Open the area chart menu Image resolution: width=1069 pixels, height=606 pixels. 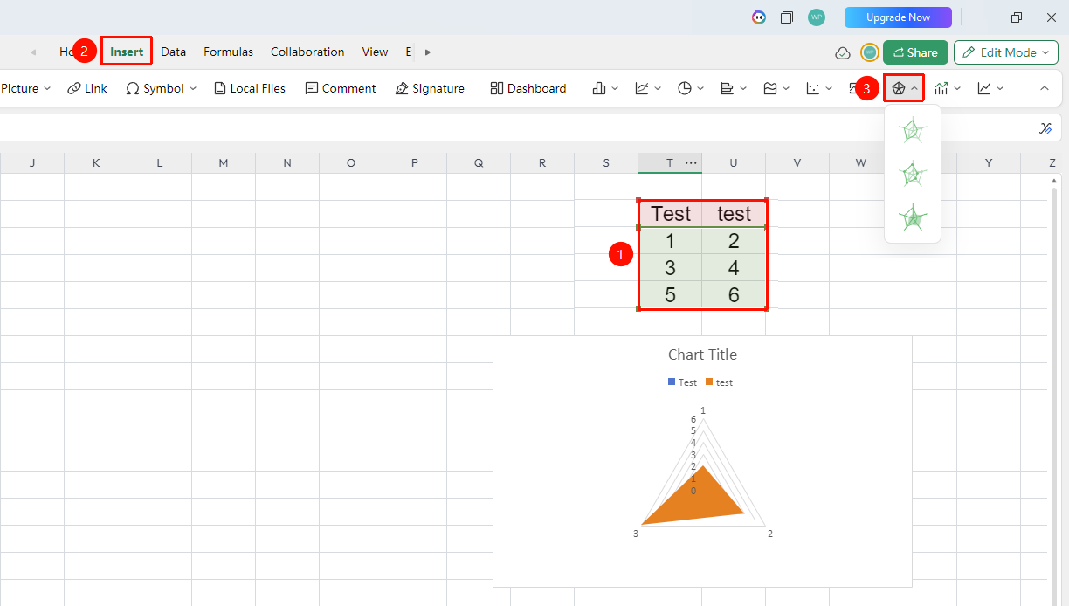pos(776,88)
